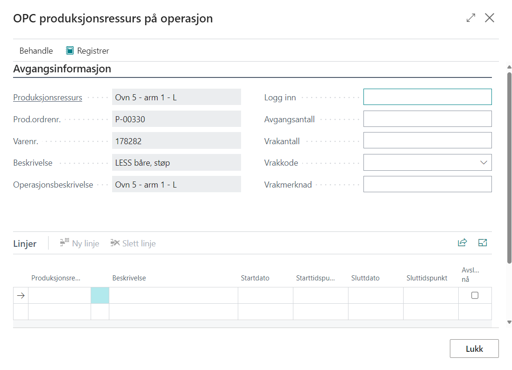
Task: Click the share icon in Linjer section
Action: pyautogui.click(x=462, y=243)
